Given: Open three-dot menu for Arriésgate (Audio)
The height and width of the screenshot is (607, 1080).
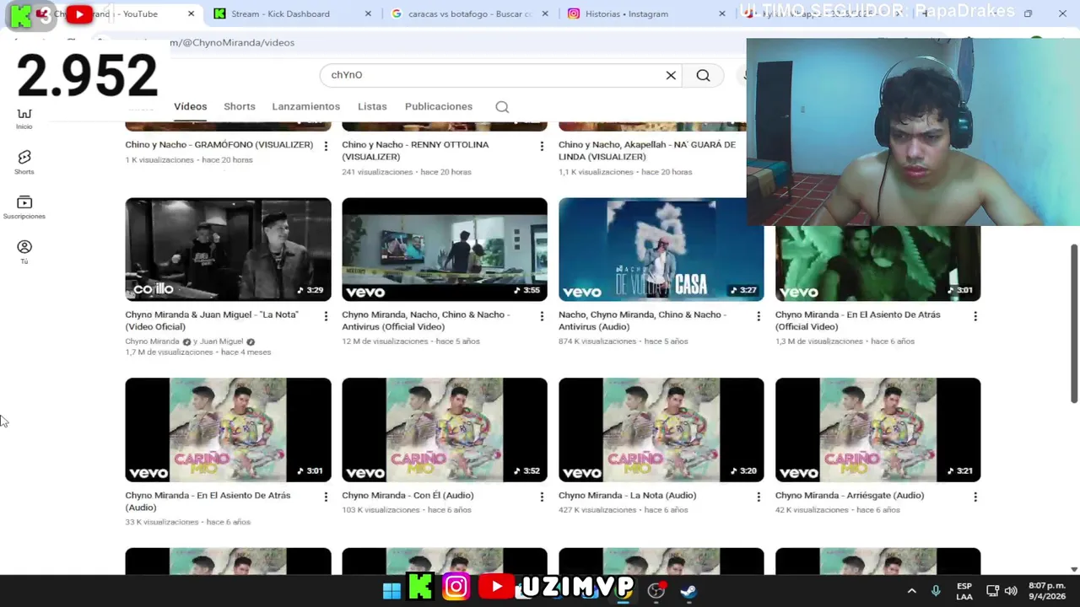Looking at the screenshot, I should tap(975, 497).
